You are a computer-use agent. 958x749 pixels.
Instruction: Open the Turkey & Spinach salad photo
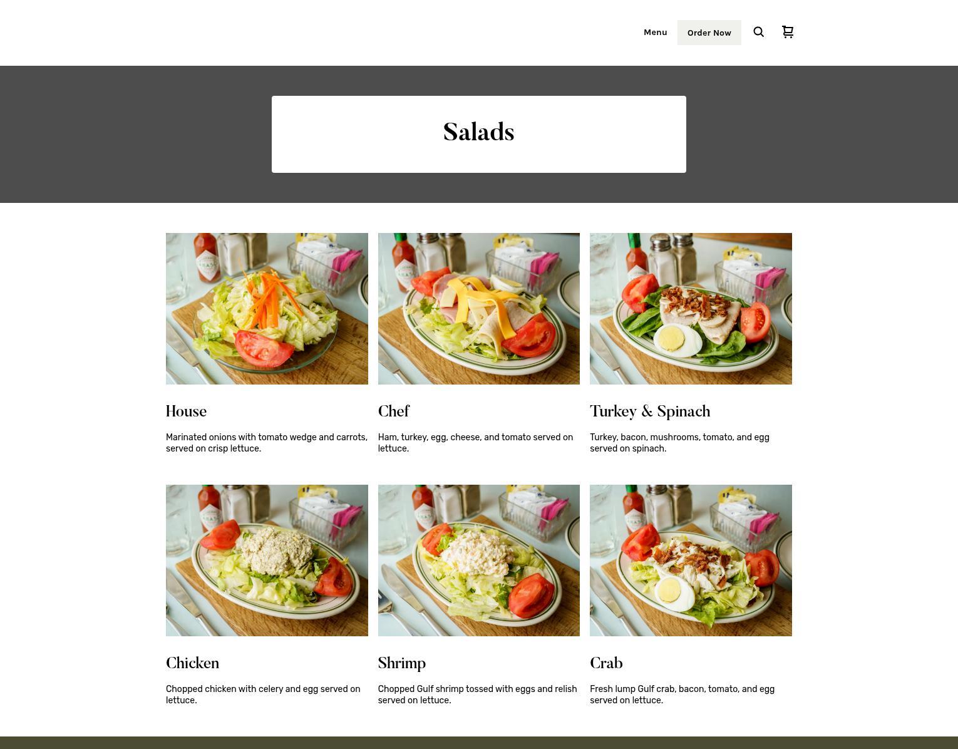(691, 309)
